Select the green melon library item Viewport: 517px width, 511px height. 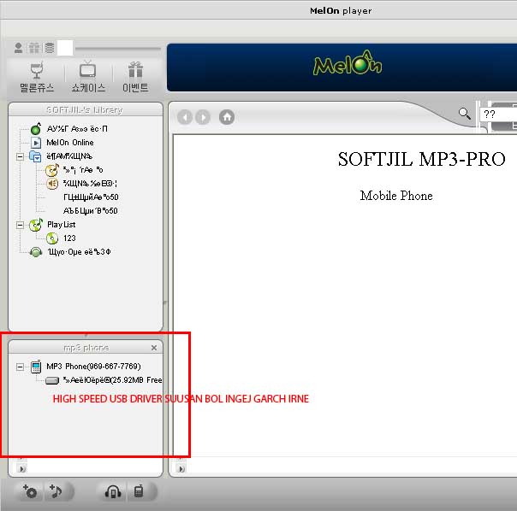[69, 129]
